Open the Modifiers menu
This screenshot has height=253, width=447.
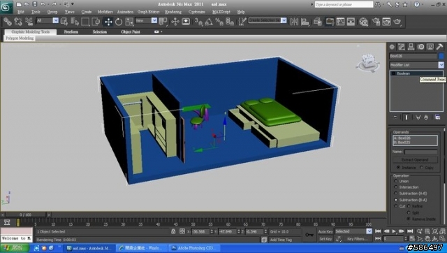(x=105, y=12)
